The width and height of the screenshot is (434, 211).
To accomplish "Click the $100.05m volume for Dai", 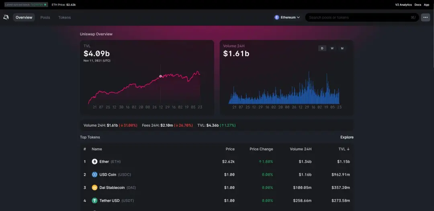I will pyautogui.click(x=302, y=187).
